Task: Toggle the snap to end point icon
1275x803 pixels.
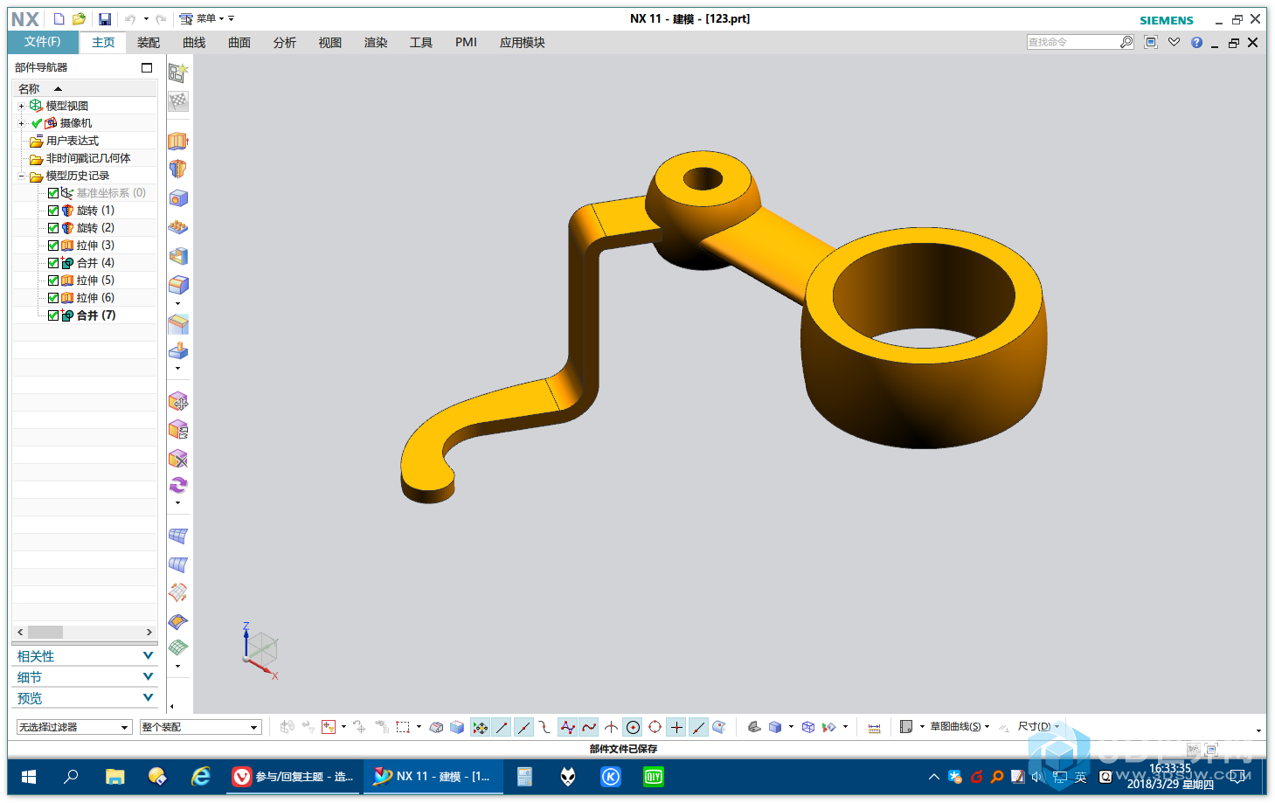Action: coord(502,727)
